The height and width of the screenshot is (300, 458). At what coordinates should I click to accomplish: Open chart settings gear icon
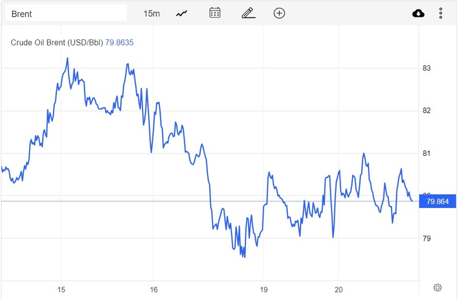pyautogui.click(x=437, y=287)
